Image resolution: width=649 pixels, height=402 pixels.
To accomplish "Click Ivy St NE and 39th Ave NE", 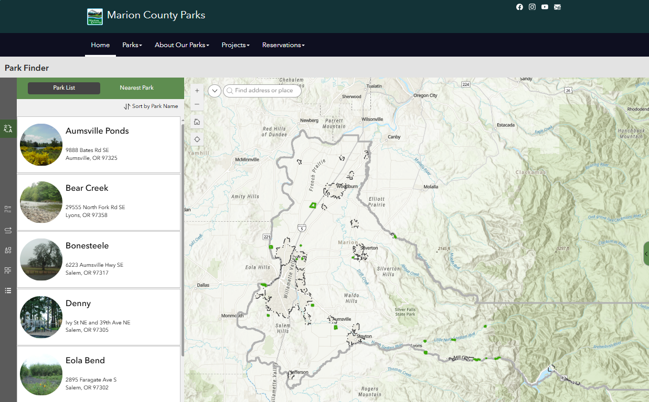I will 98,323.
